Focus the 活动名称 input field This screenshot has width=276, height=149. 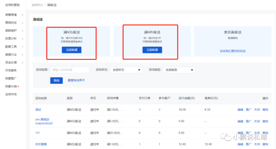70,70
